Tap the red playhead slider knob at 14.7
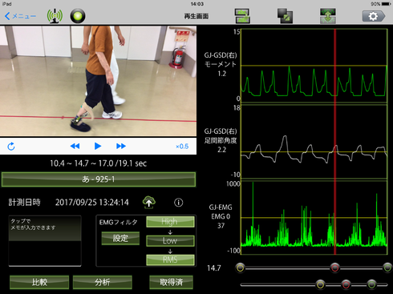Viewport: 393px width, 294px height. point(334,268)
